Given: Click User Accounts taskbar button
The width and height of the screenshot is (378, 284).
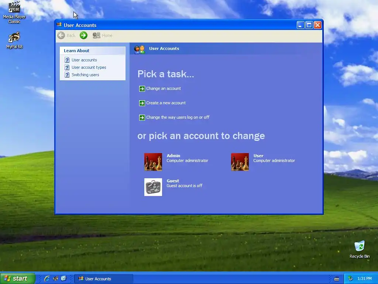Looking at the screenshot, I should [104, 279].
